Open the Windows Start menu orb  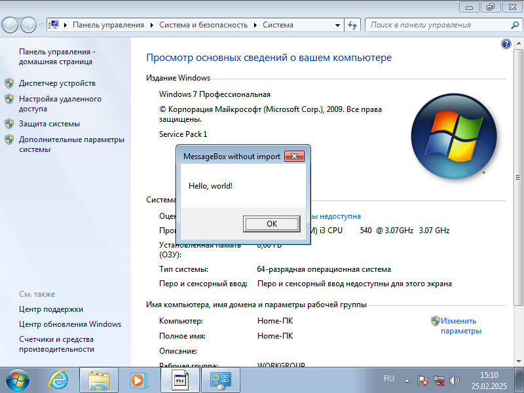pos(18,379)
